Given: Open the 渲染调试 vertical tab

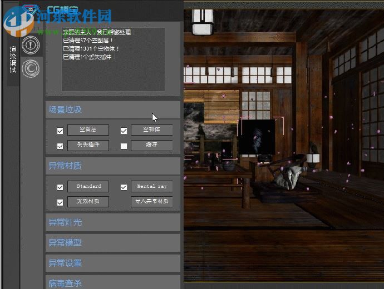Looking at the screenshot, I should coord(13,59).
